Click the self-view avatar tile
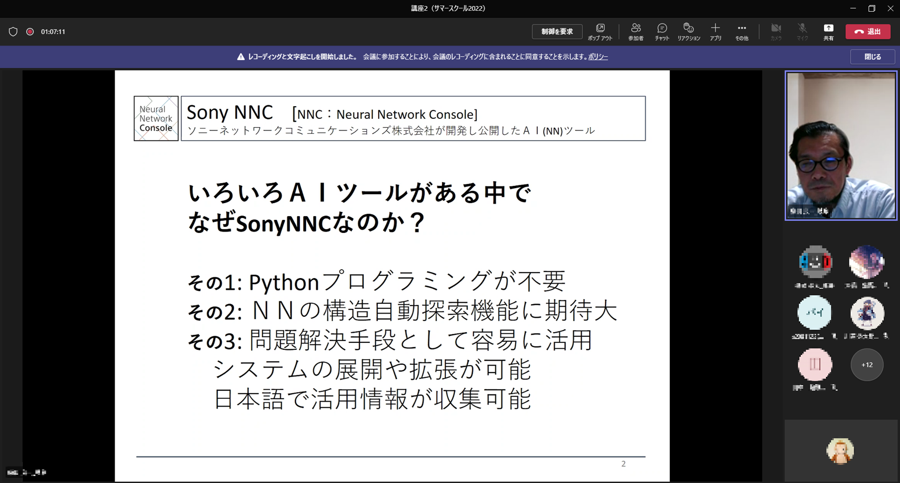Screen dimensions: 900x483 coord(840,450)
